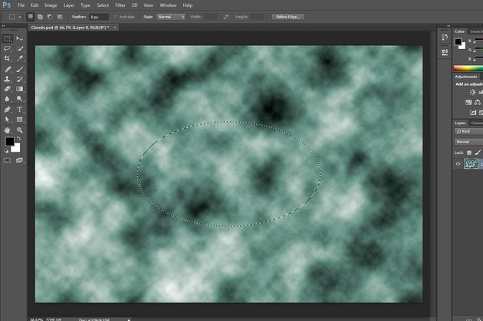Screen dimensions: 483x321
Task: Open the Select menu
Action: pos(103,5)
